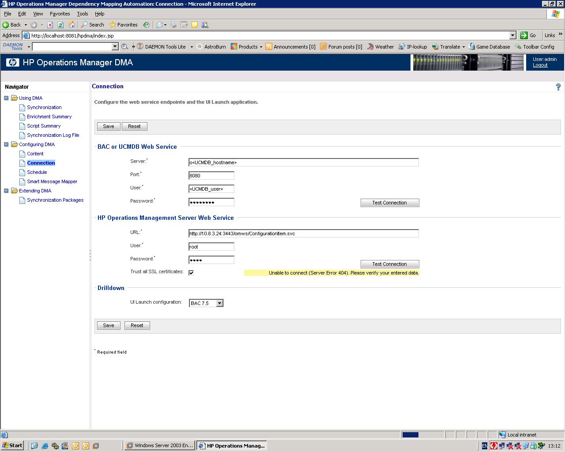
Task: Open the UI Launch configuration dropdown
Action: tap(219, 303)
